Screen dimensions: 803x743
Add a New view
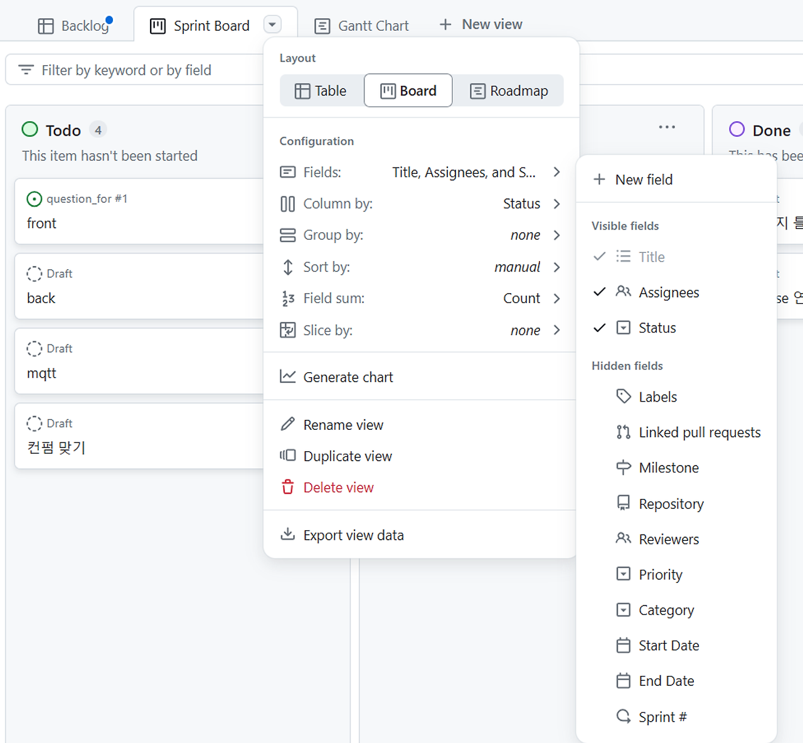(x=481, y=24)
